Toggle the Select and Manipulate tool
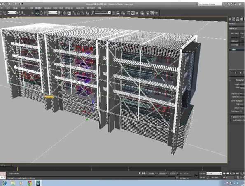The height and width of the screenshot is (186, 245). click(65, 13)
